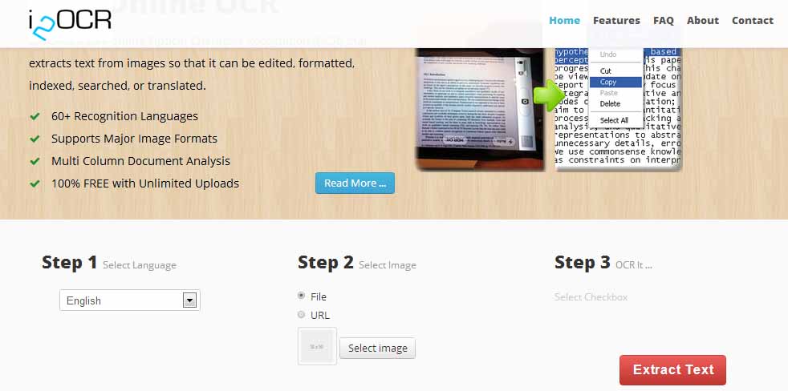Click the 'OCR It ...' subtitle
Image resolution: width=788 pixels, height=391 pixels.
(x=634, y=265)
